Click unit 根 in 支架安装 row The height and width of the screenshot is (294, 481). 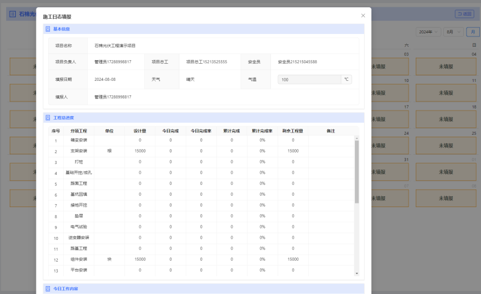(109, 151)
